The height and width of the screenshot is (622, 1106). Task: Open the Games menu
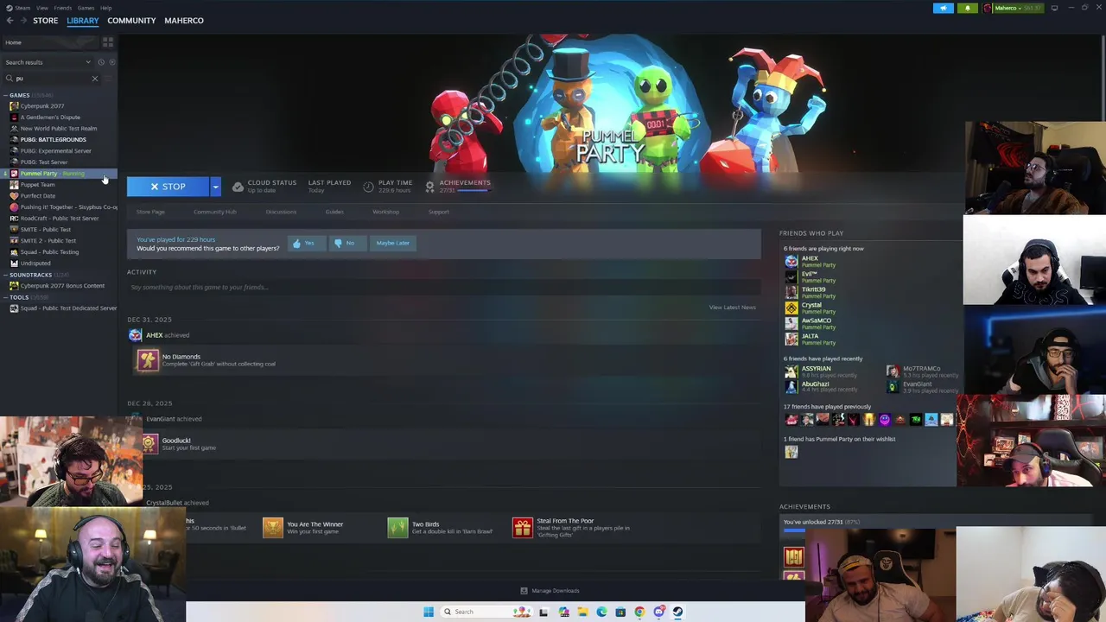(x=86, y=8)
